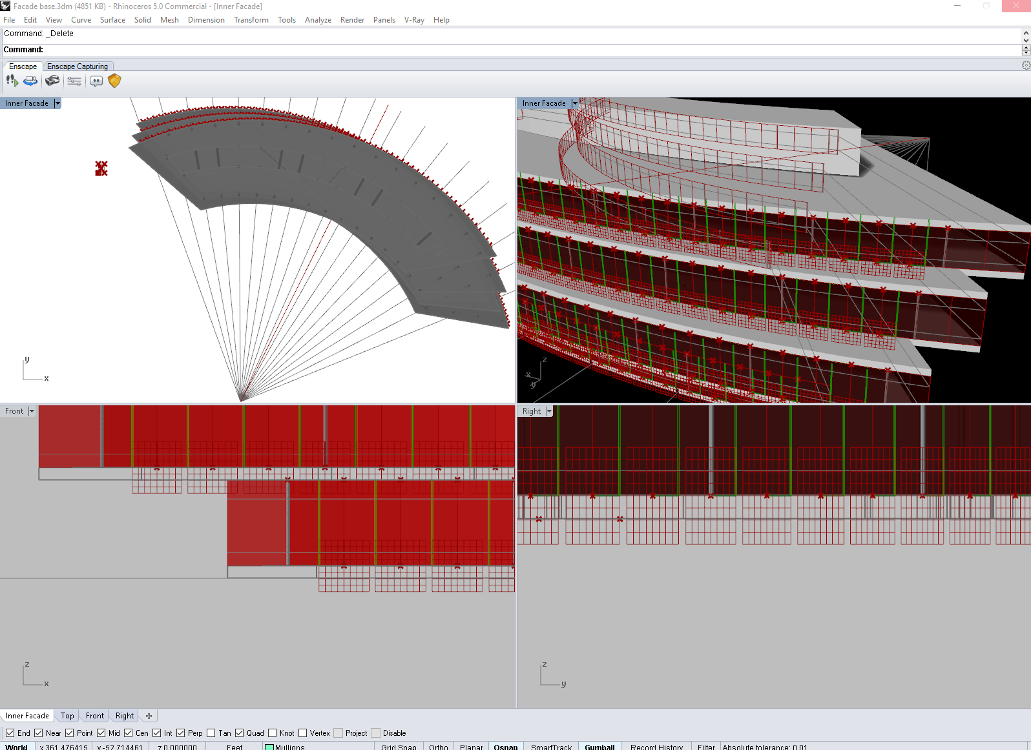Open the Transform menu
Viewport: 1031px width, 750px height.
pyautogui.click(x=251, y=20)
